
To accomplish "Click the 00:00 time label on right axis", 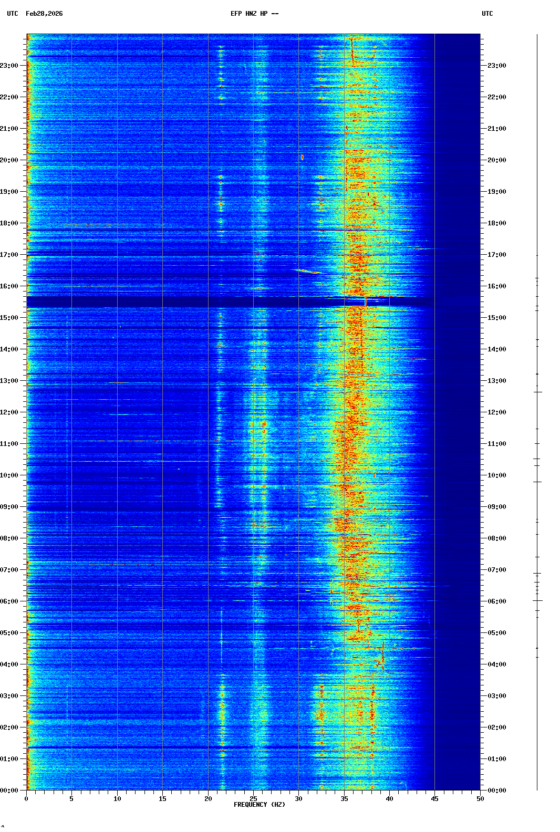I will point(496,791).
